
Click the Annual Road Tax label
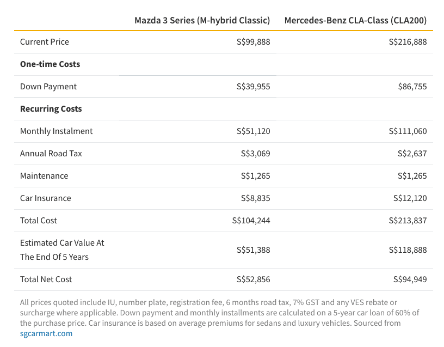tap(51, 154)
